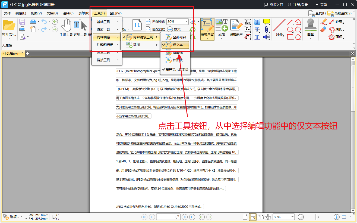
Task: Expand the Basic Tools (基础工具) submenu
Action: (107, 22)
